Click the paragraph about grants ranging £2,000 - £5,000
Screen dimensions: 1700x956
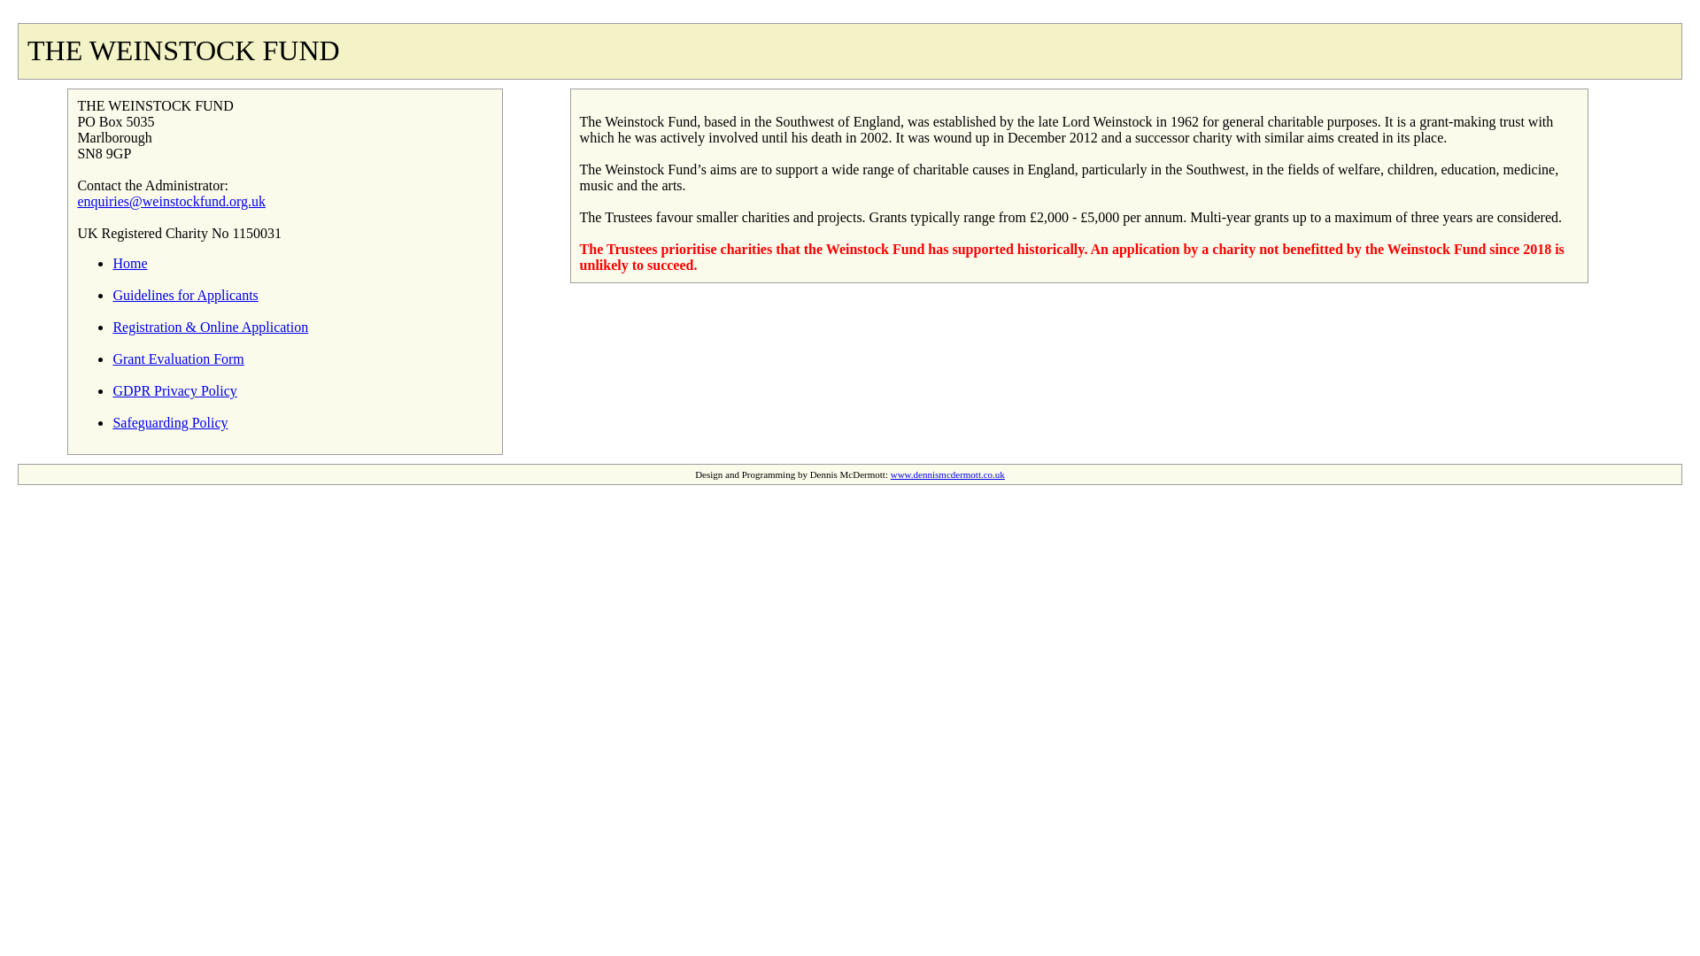click(1070, 218)
